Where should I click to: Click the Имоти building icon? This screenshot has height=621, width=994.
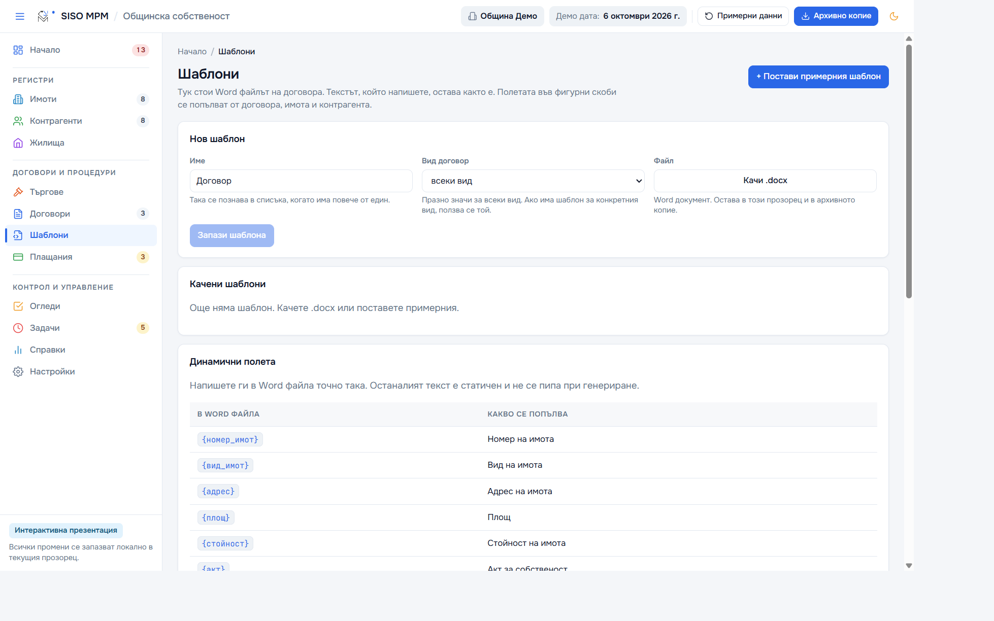point(18,99)
